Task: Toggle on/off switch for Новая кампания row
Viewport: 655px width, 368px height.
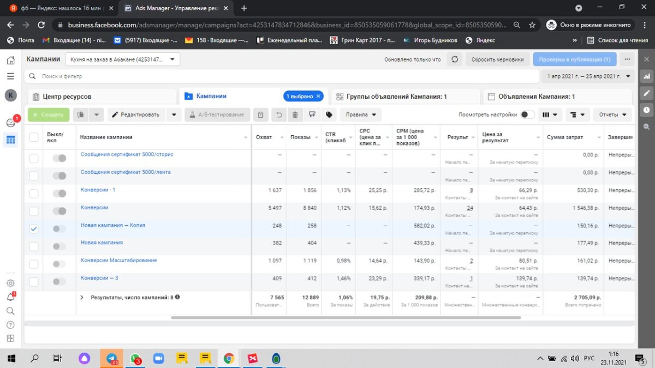Action: point(59,246)
